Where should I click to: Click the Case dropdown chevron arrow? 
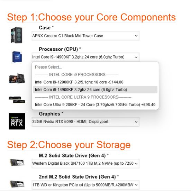(x=136, y=36)
